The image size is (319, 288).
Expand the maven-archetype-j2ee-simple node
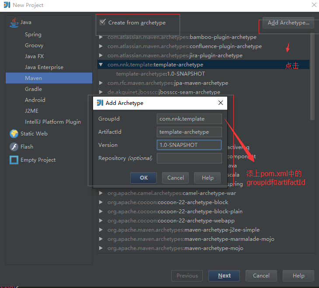point(101,229)
